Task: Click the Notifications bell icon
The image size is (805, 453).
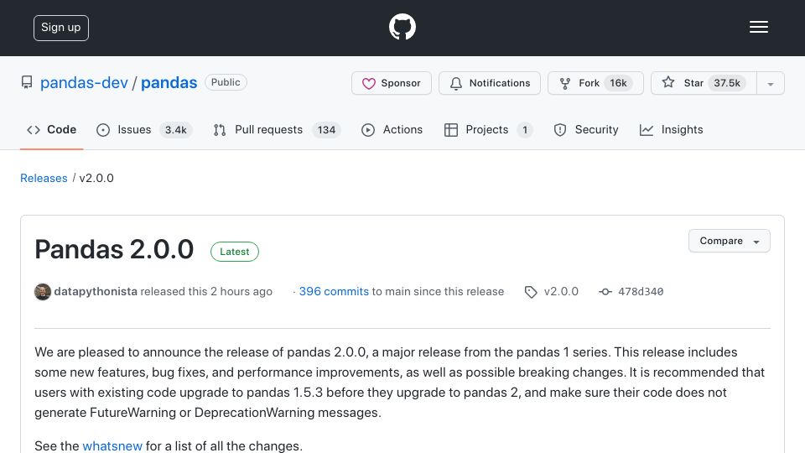Action: tap(456, 84)
